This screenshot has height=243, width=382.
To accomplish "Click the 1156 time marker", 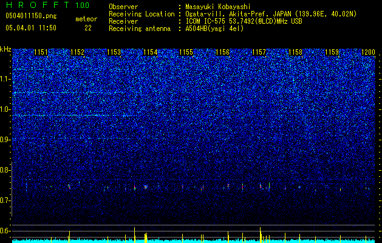I will [x=223, y=52].
